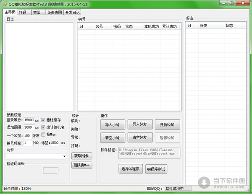The height and width of the screenshot is (194, 252).
Task: Switch to the 主界面 tab
Action: coord(10,12)
